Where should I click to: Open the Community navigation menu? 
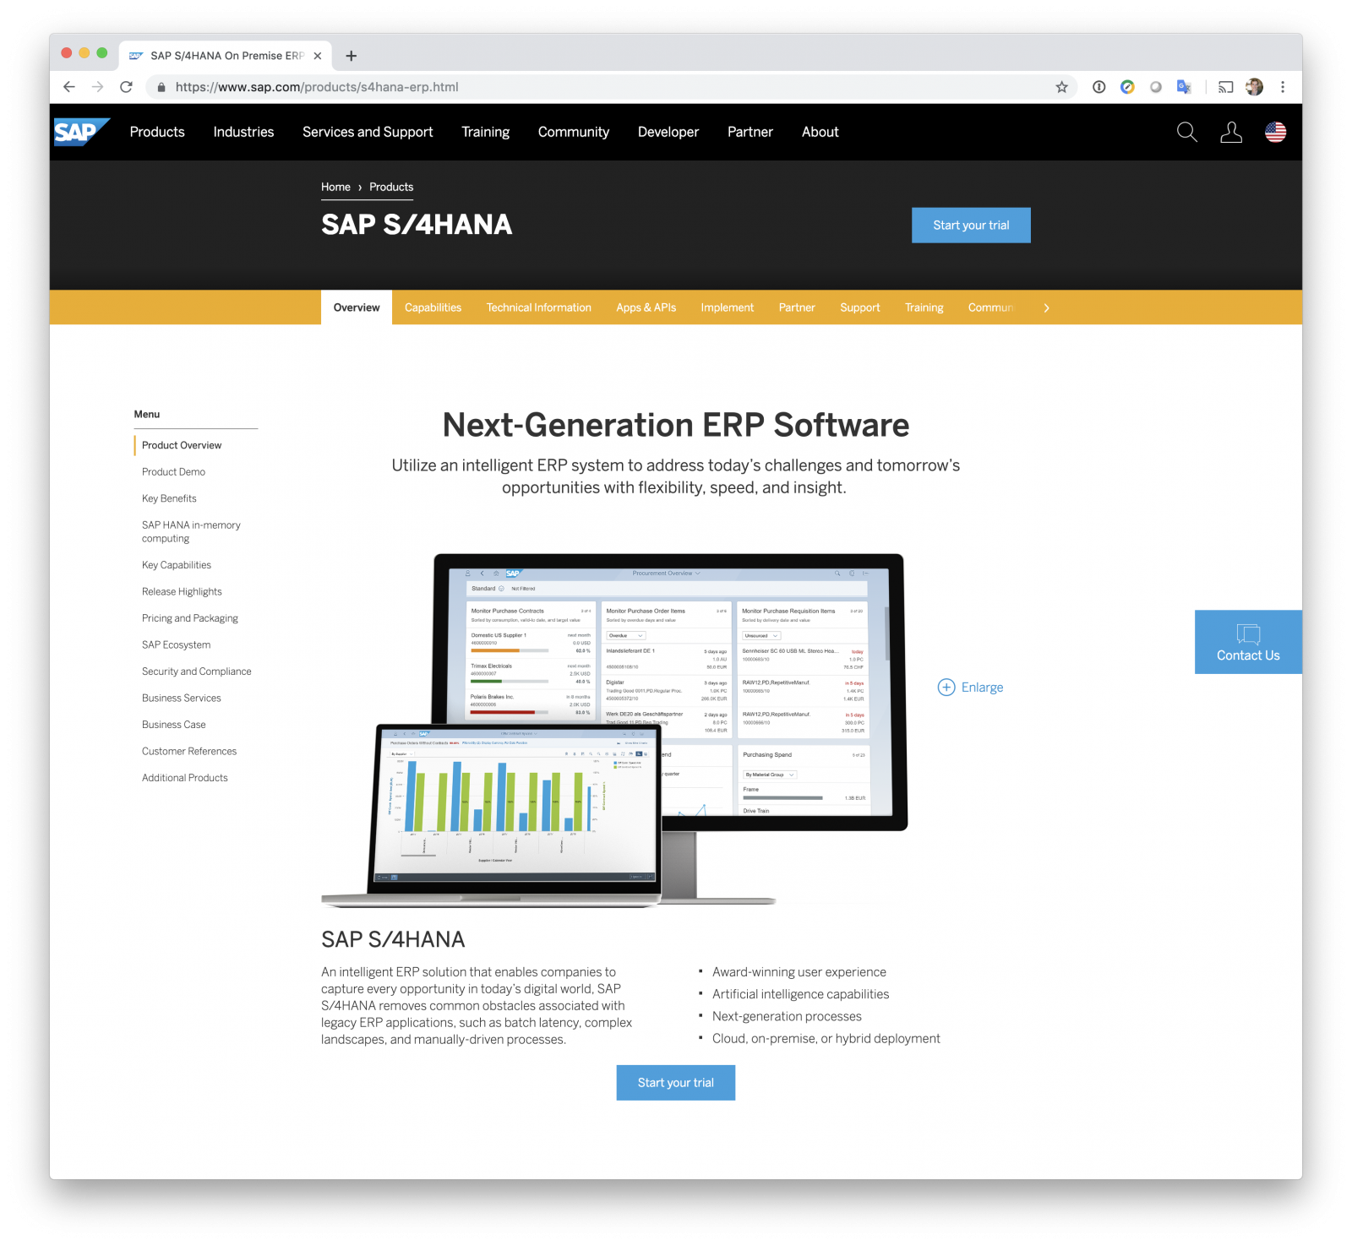pos(574,132)
